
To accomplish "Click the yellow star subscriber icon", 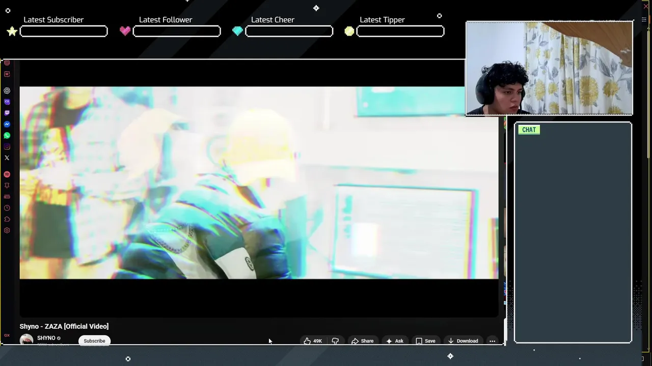I will (12, 32).
